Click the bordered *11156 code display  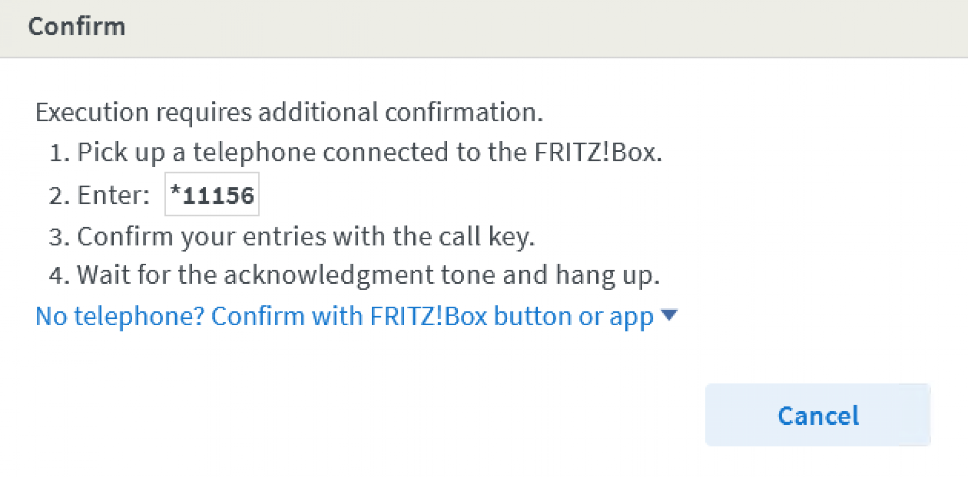tap(212, 194)
